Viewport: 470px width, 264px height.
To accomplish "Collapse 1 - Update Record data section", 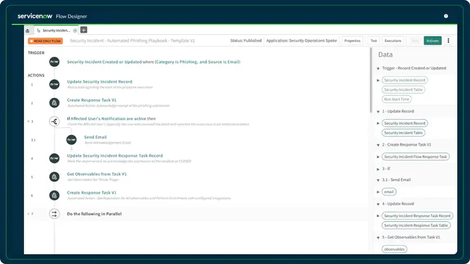I will click(378, 111).
